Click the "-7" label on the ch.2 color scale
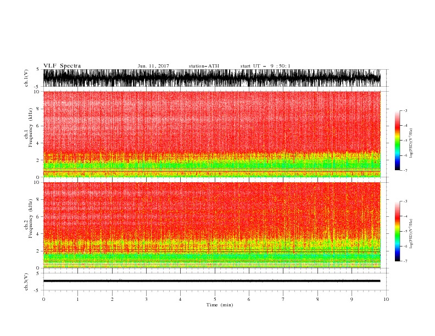The image size is (435, 336). tap(405, 261)
